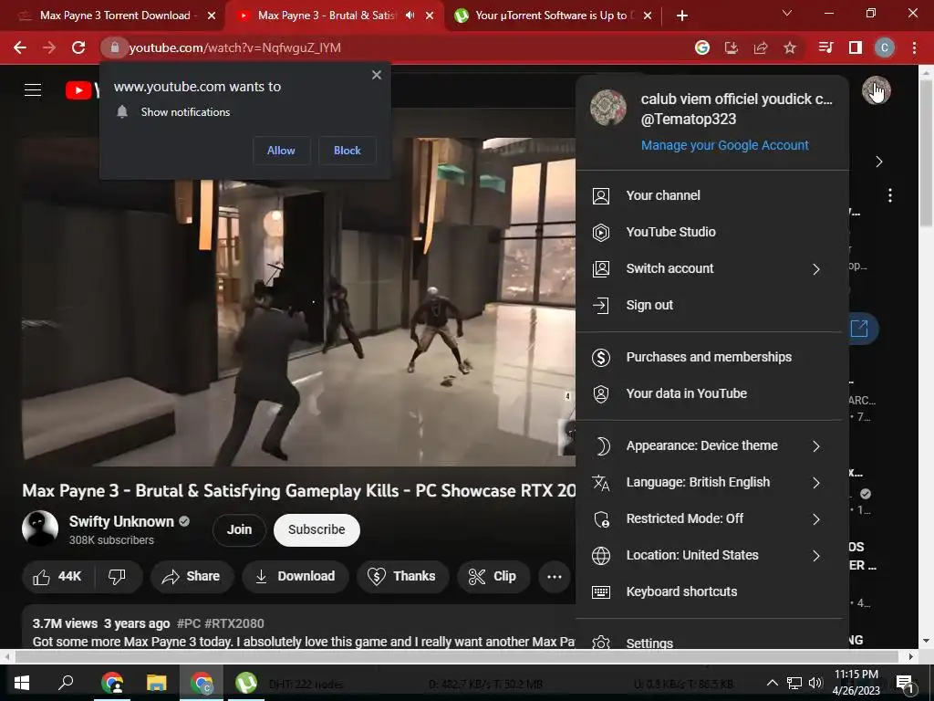Image resolution: width=934 pixels, height=701 pixels.
Task: Block YouTube notifications
Action: pos(348,151)
